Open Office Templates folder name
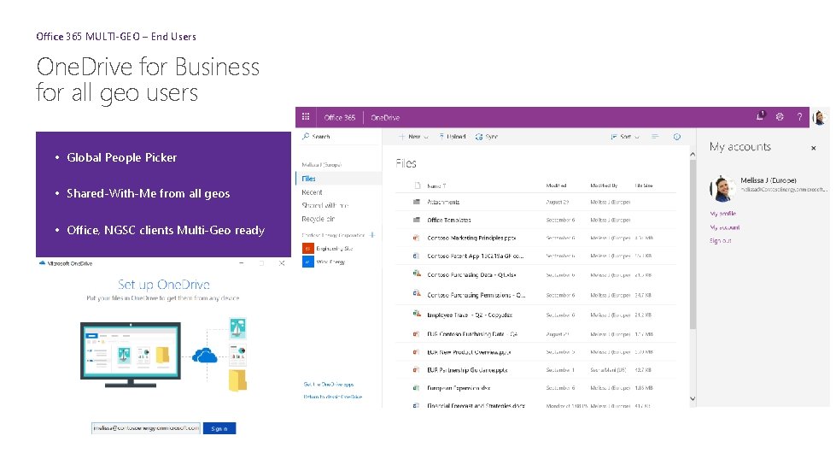Screen dimensions: 836x471 point(449,220)
